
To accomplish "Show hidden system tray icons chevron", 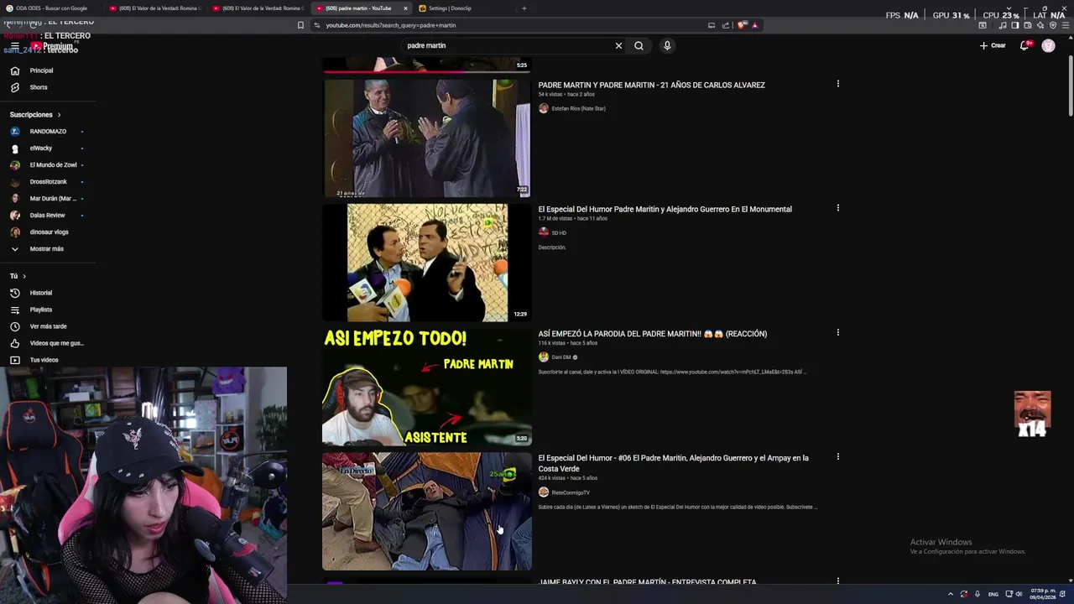I will (x=951, y=594).
